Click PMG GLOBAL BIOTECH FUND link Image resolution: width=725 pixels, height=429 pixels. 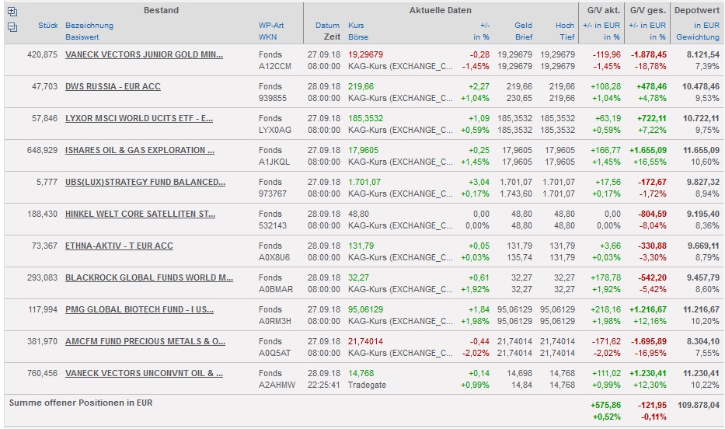click(x=140, y=309)
